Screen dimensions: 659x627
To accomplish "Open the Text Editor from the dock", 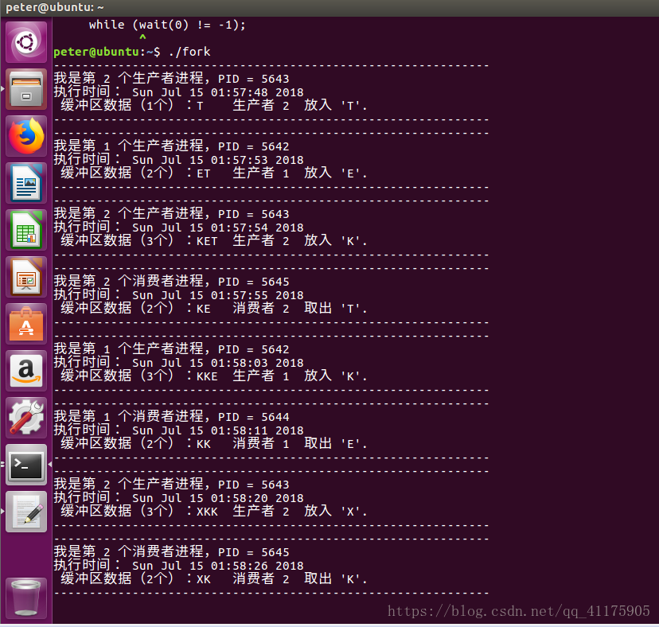I will (x=26, y=512).
